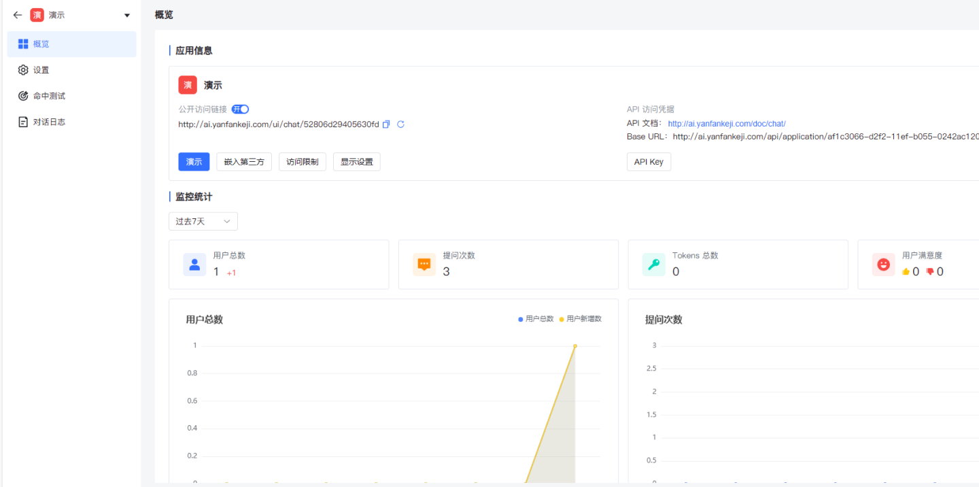Open the 访问限制 settings
Viewport: 979px width, 487px height.
coord(303,162)
